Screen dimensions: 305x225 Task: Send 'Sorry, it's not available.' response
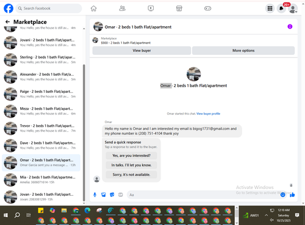pos(131,174)
